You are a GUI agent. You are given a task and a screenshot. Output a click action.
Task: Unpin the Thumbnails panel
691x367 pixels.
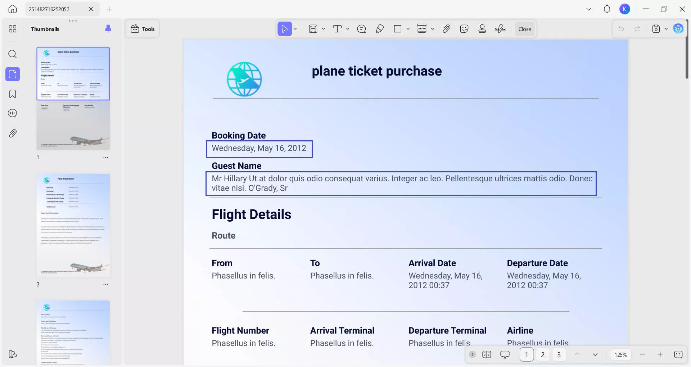[108, 29]
